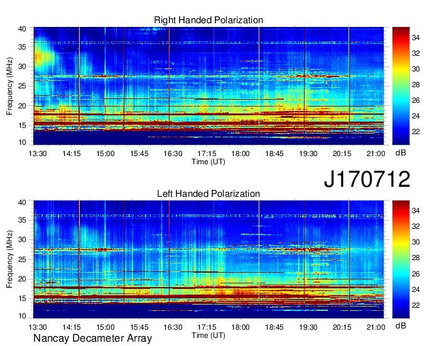Click 18:00 time tick on Right Handed plot

[x=241, y=154]
